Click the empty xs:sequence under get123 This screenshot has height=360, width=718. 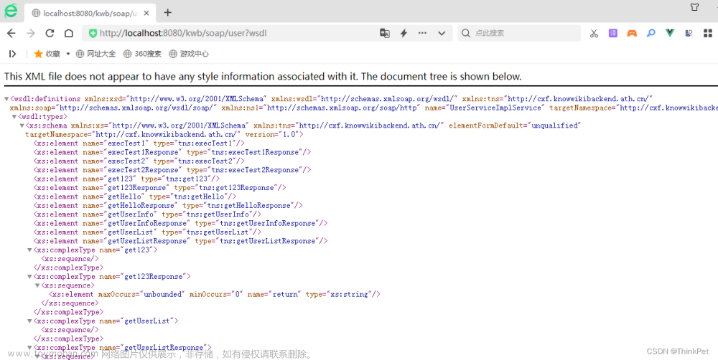coord(70,260)
